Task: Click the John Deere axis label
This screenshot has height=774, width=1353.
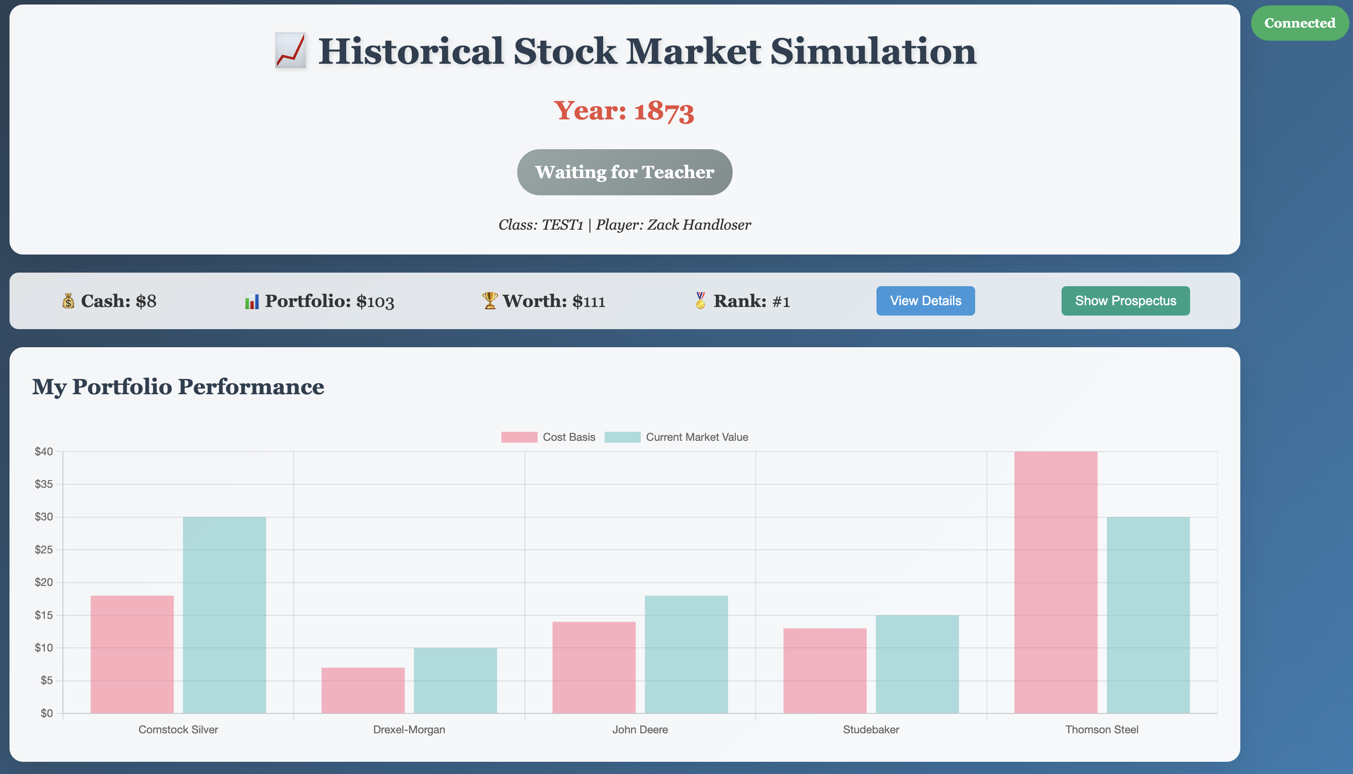Action: click(640, 729)
